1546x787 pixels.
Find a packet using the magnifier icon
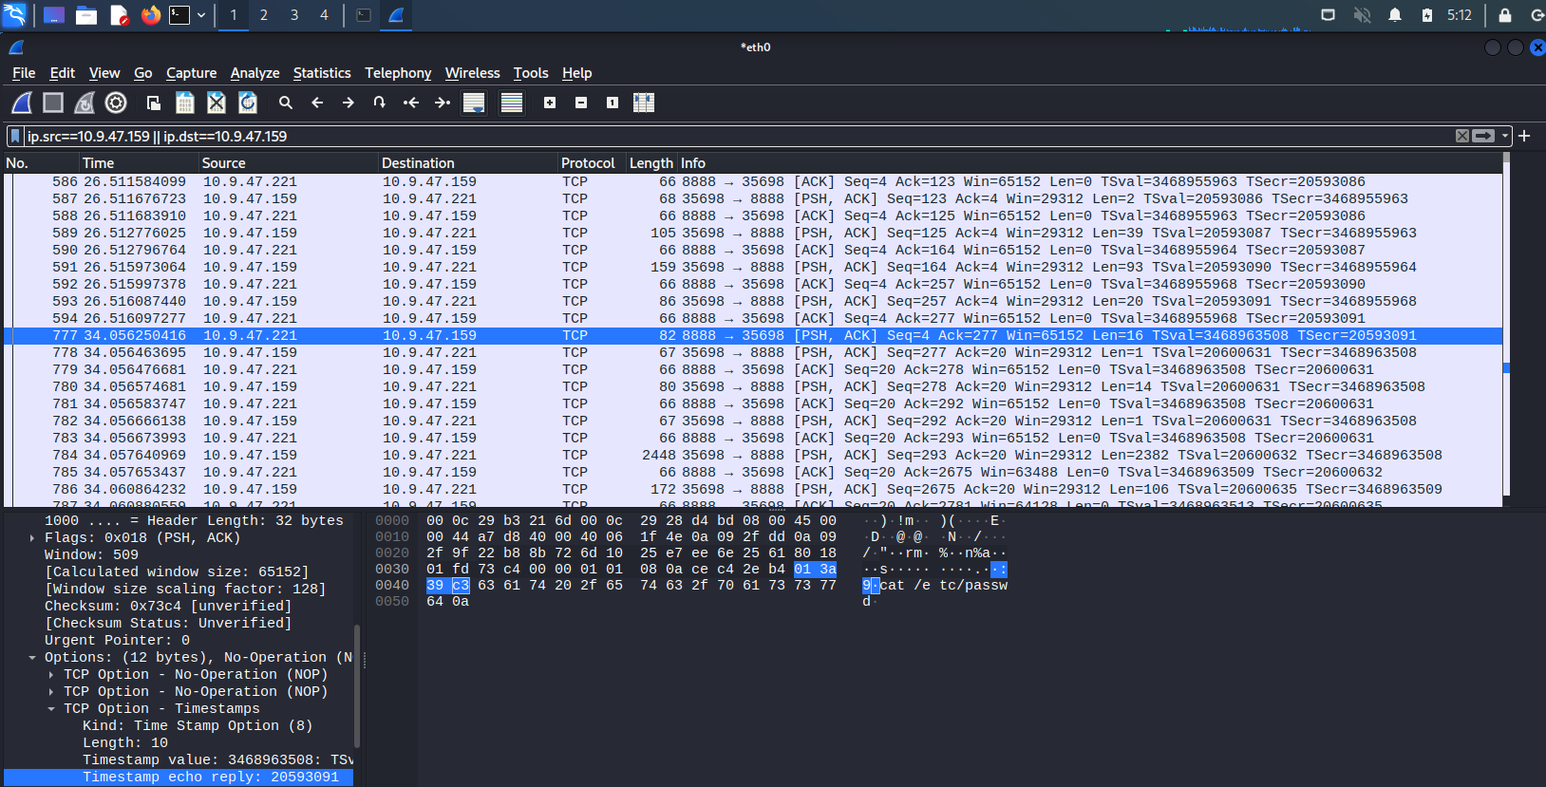click(x=286, y=103)
